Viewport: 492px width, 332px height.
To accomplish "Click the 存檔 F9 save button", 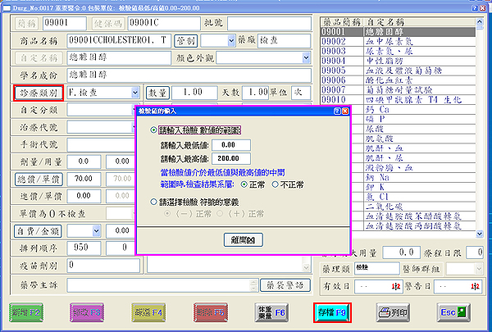I will click(x=331, y=312).
